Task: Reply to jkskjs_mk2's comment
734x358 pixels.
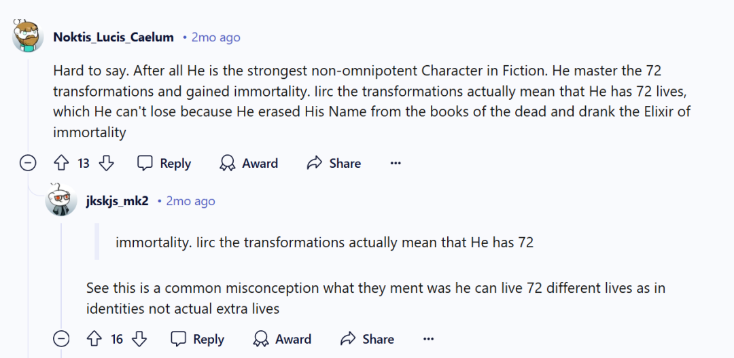Action: pos(197,339)
